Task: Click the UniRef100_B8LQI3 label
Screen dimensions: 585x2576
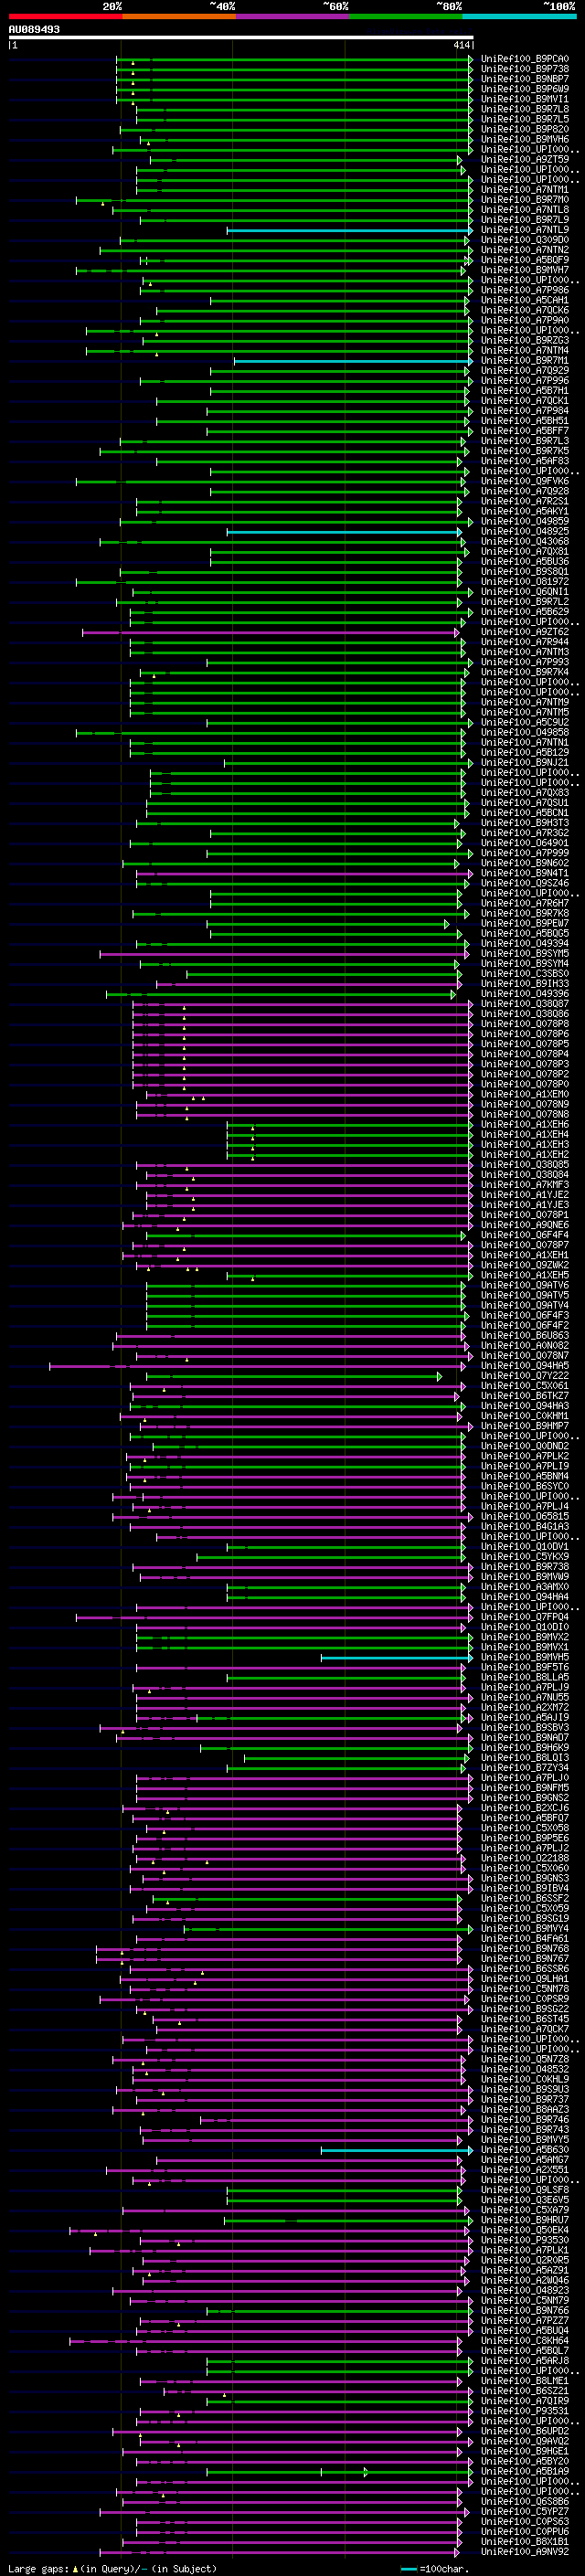Action: click(x=524, y=1758)
